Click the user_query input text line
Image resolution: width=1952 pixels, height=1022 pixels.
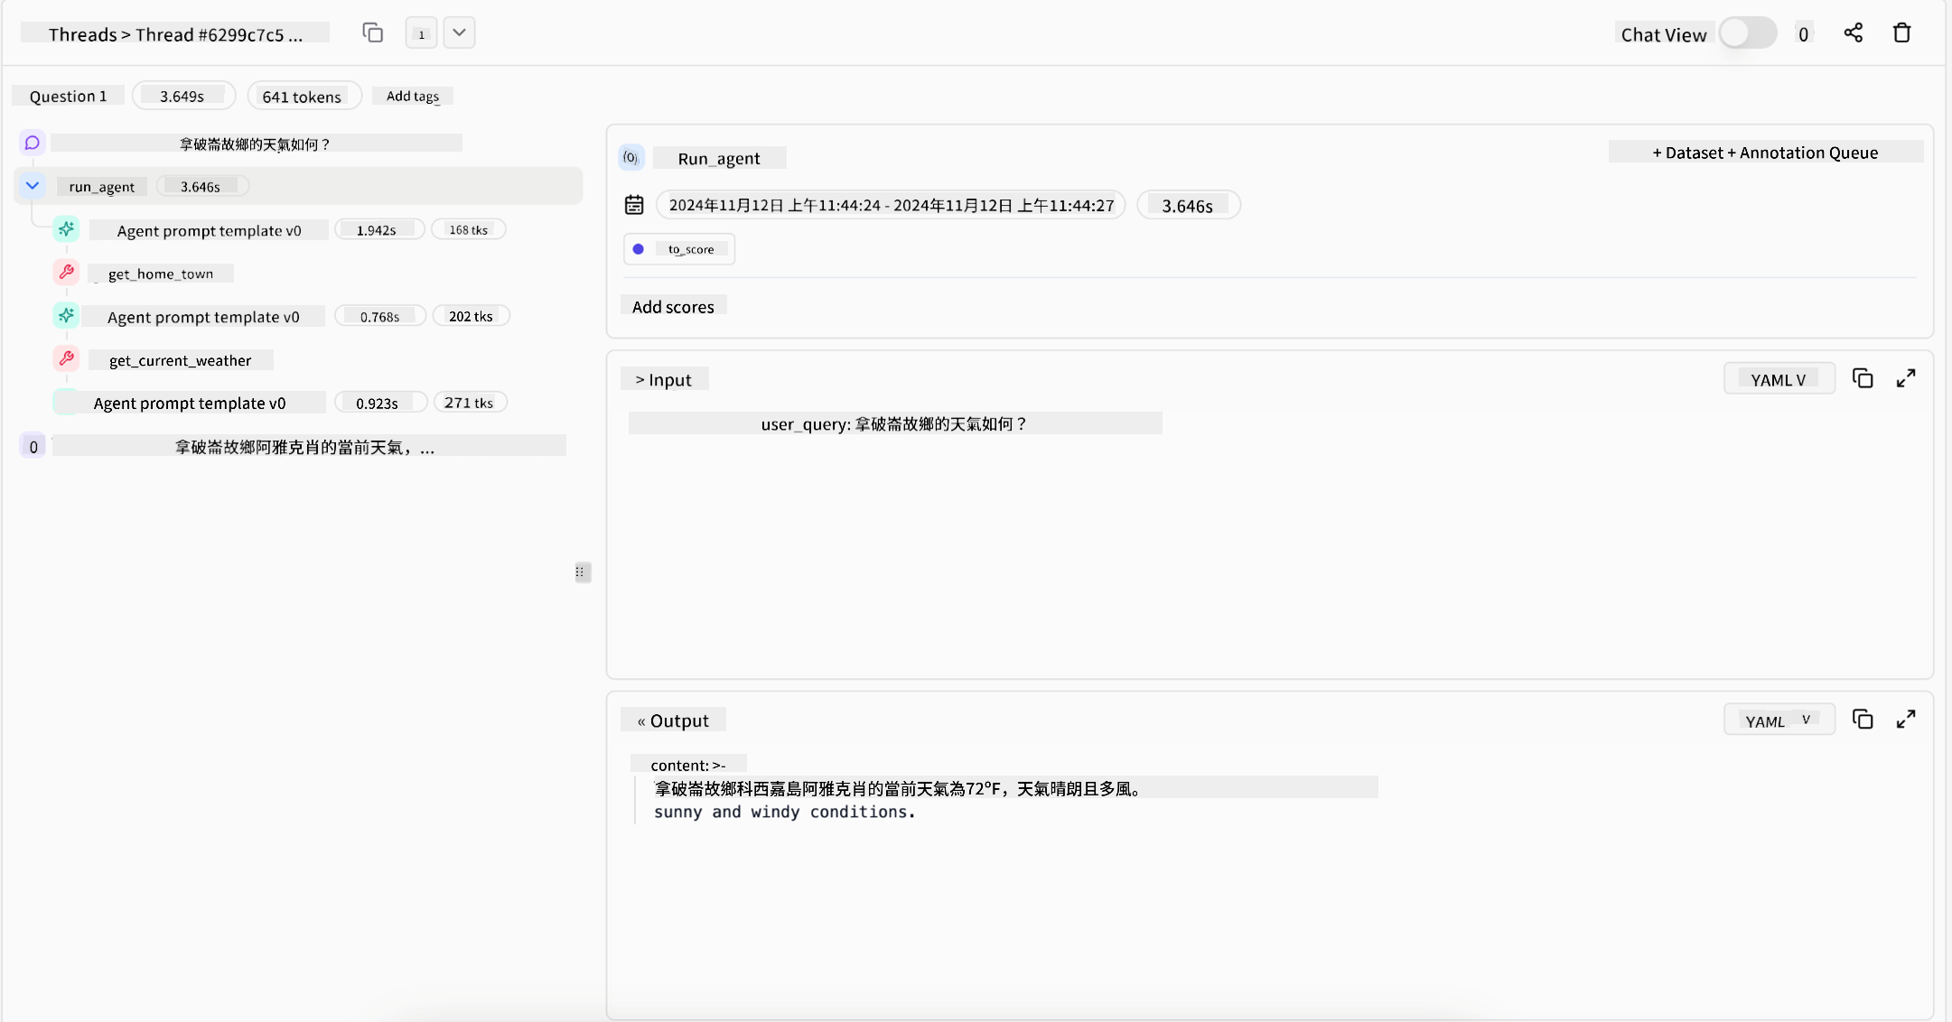point(894,423)
